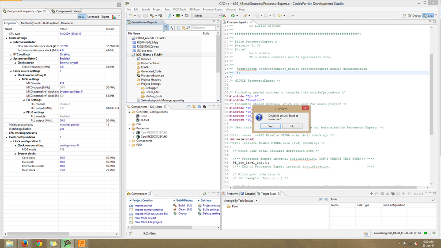Click the File Name filter field
Image resolution: width=441 pixels, height=248 pixels.
203,28
